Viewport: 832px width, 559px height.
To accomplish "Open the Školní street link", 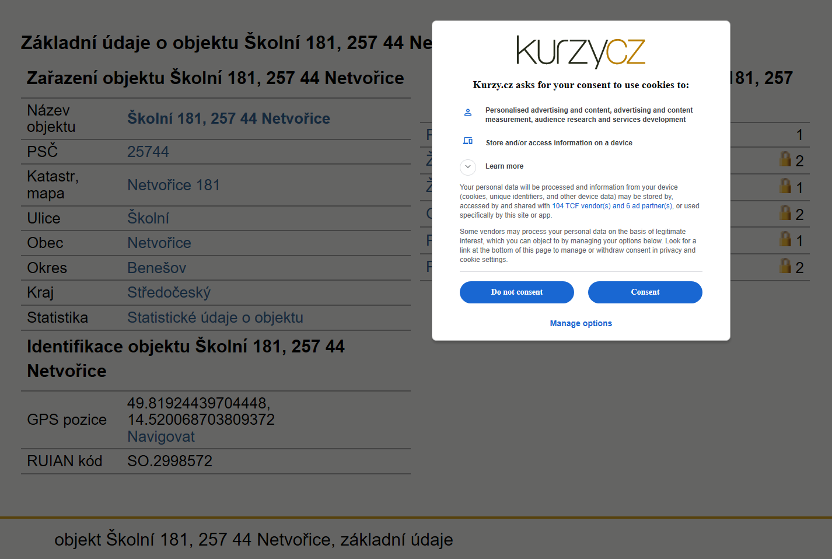I will pos(148,218).
